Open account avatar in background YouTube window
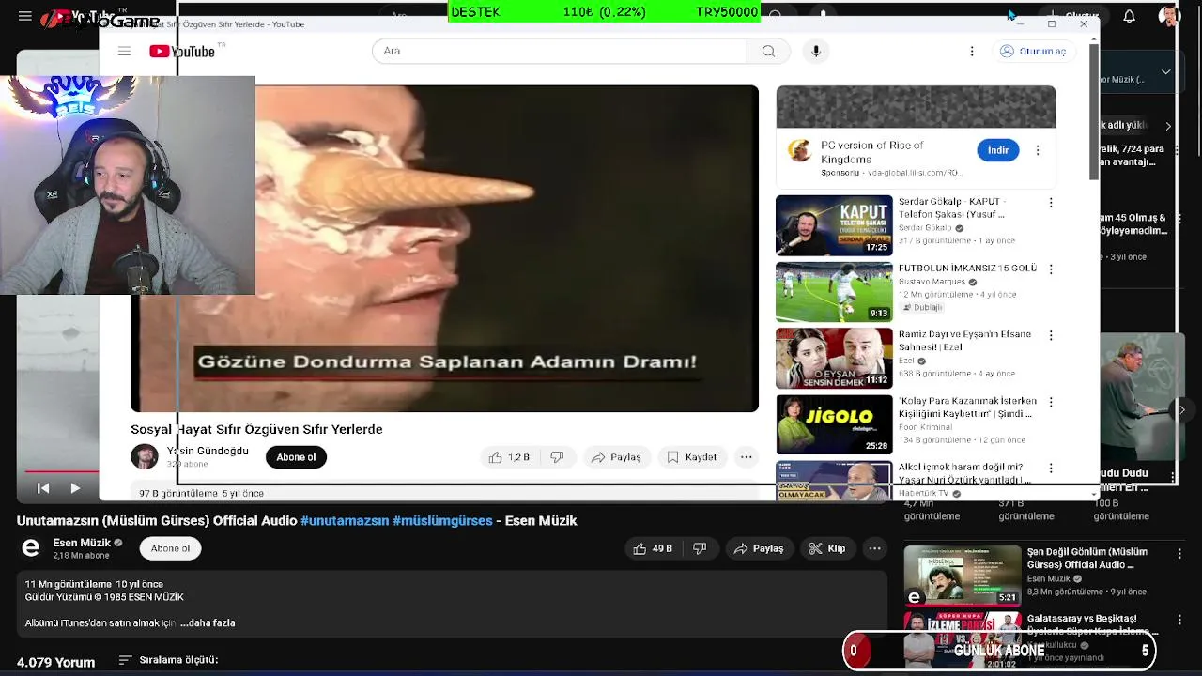Image resolution: width=1202 pixels, height=676 pixels. click(1169, 16)
